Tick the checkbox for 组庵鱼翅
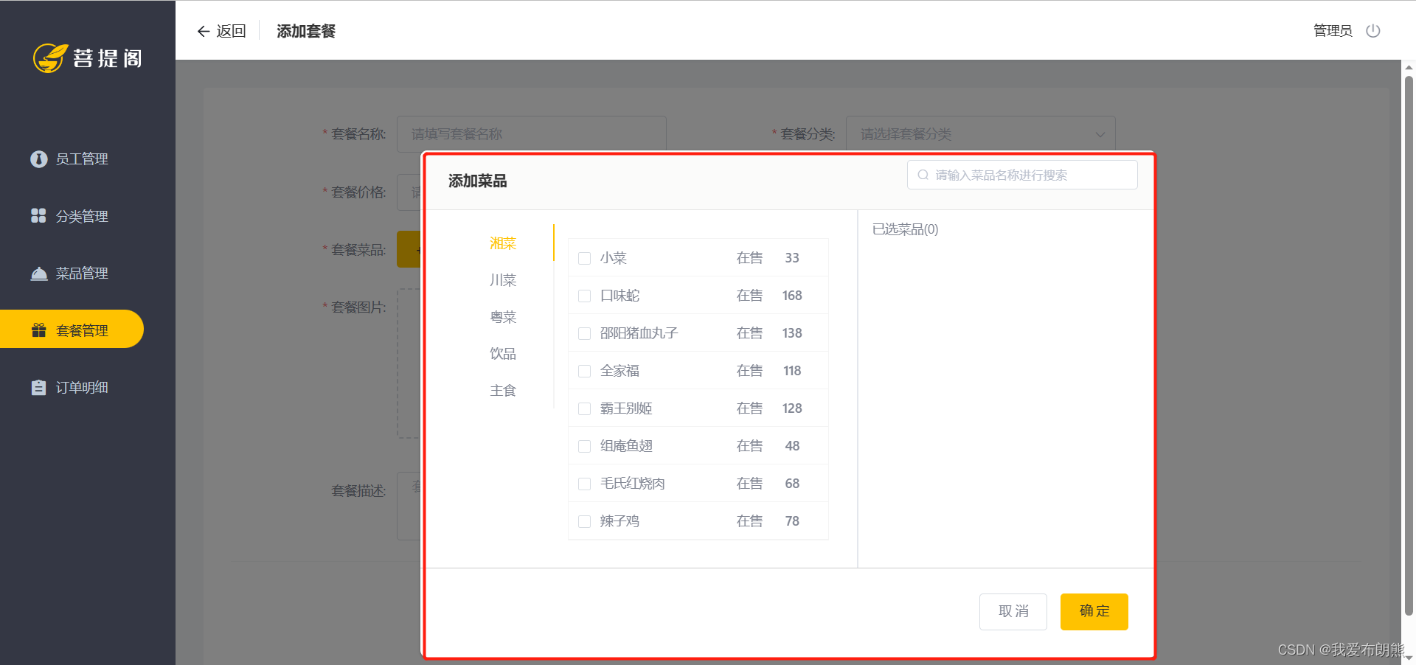Viewport: 1416px width, 665px height. click(x=585, y=446)
